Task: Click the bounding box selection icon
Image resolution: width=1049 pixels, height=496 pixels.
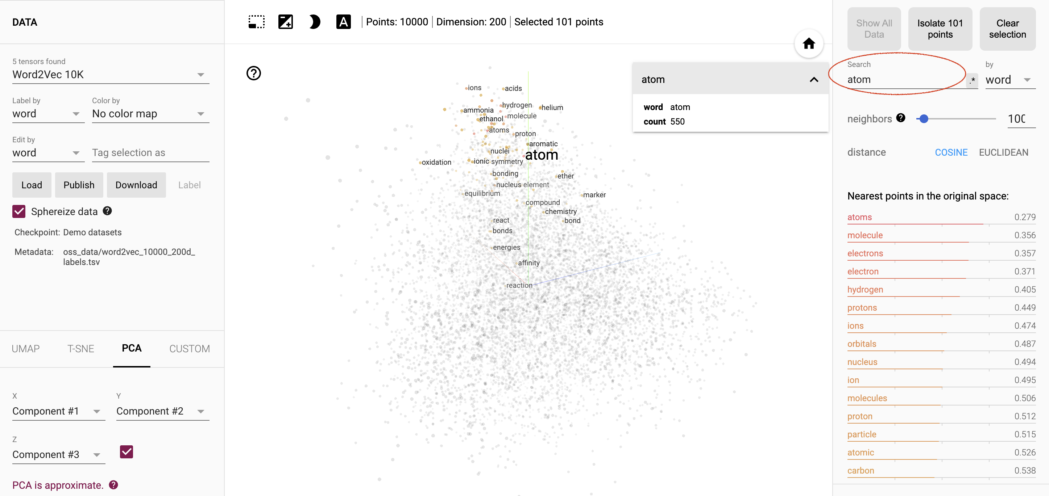Action: [256, 22]
